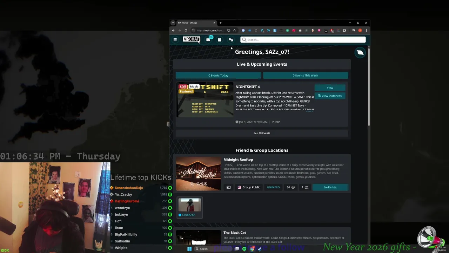The height and width of the screenshot is (253, 449).
Task: Open the calendar events icon
Action: pos(219,40)
